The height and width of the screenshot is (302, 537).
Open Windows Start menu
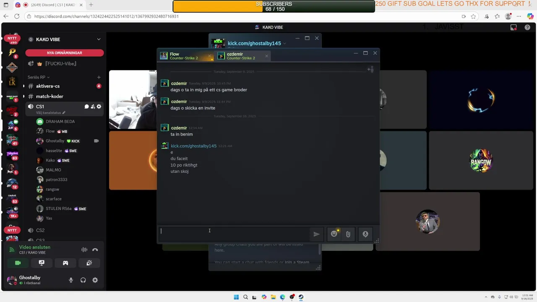click(x=236, y=297)
